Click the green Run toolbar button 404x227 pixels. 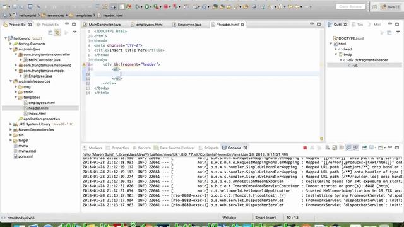tap(146, 7)
